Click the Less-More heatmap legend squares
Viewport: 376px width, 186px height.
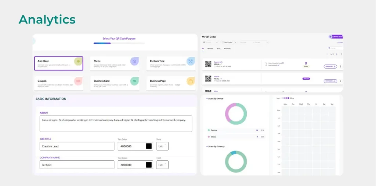285,98
